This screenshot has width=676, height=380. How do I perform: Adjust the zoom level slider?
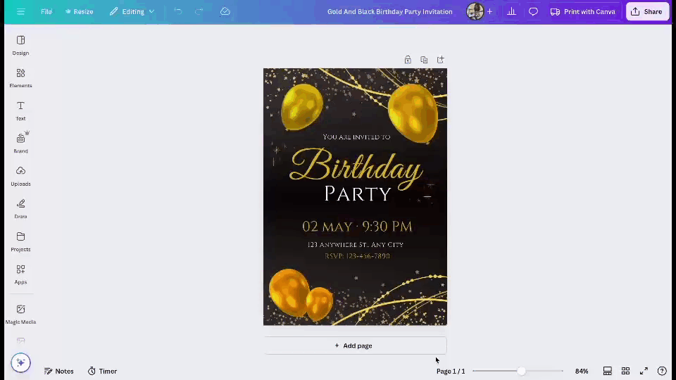(x=521, y=371)
